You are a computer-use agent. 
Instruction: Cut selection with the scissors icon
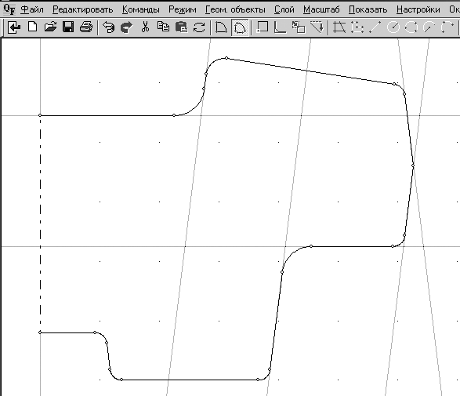145,27
